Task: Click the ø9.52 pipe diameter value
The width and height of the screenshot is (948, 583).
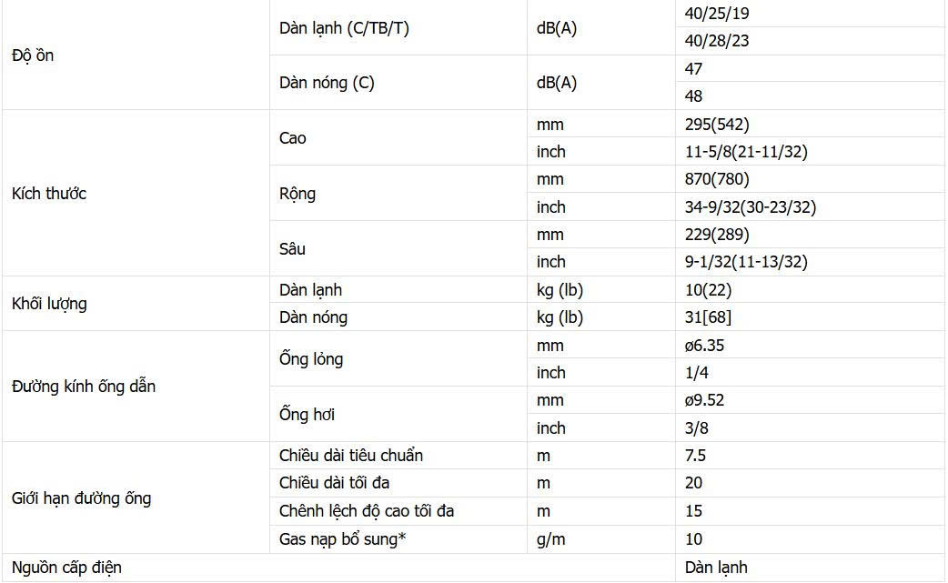Action: pyautogui.click(x=704, y=400)
